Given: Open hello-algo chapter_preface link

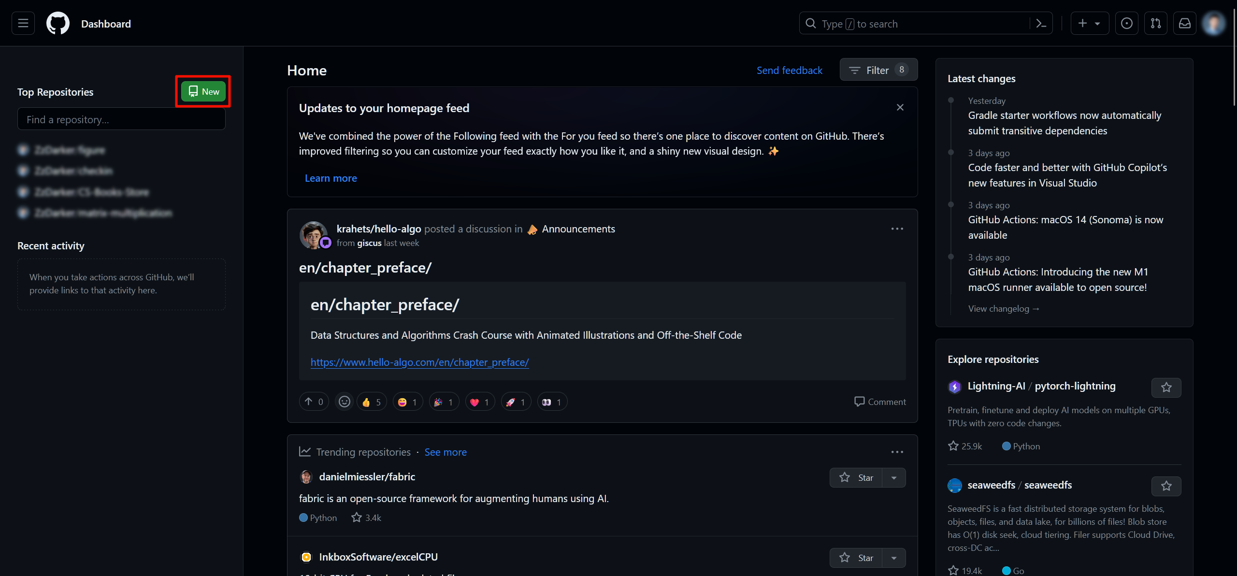Looking at the screenshot, I should pos(420,362).
